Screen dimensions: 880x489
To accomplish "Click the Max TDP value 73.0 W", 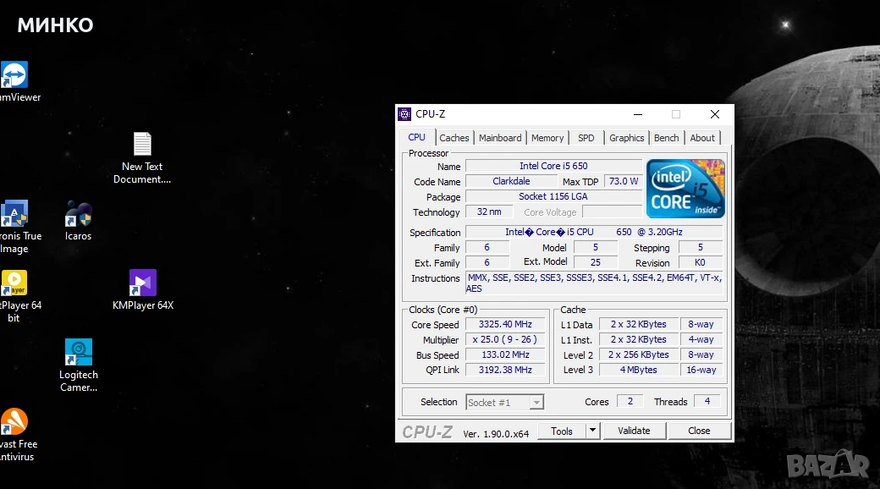I will pos(624,181).
